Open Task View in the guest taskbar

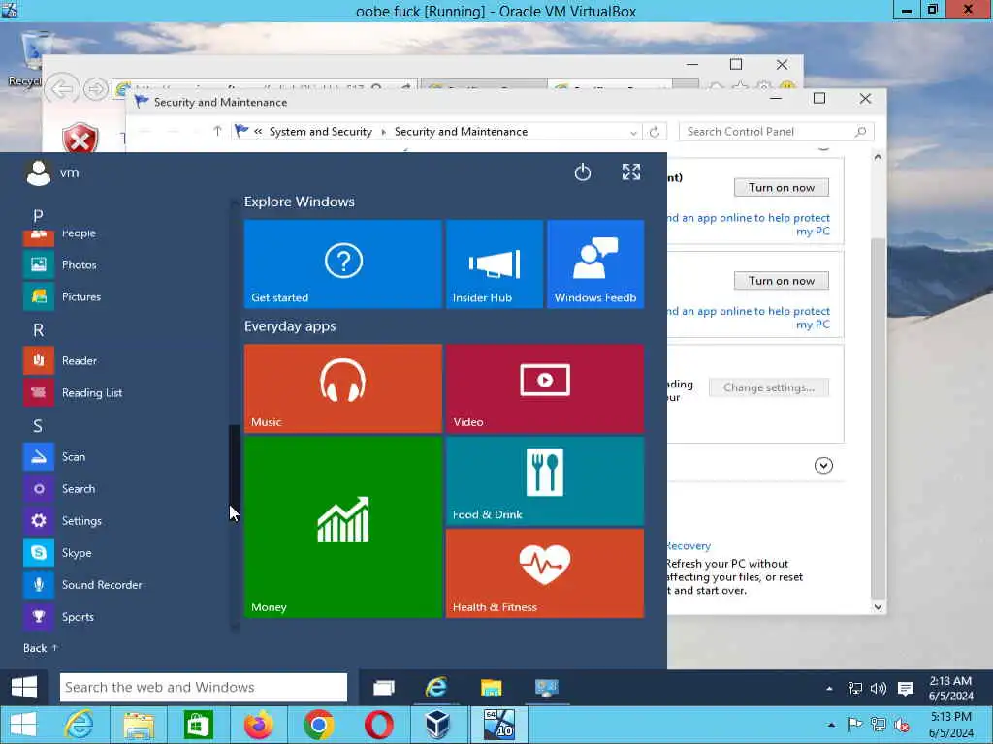coord(384,688)
